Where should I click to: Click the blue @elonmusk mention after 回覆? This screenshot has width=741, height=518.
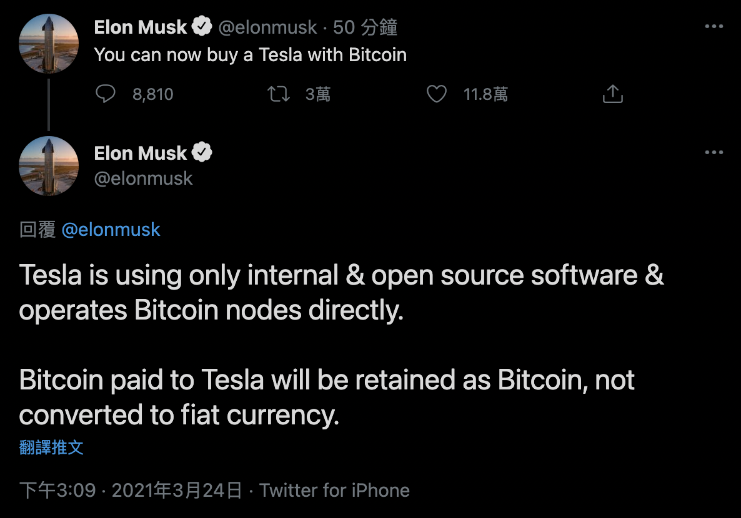pos(111,230)
